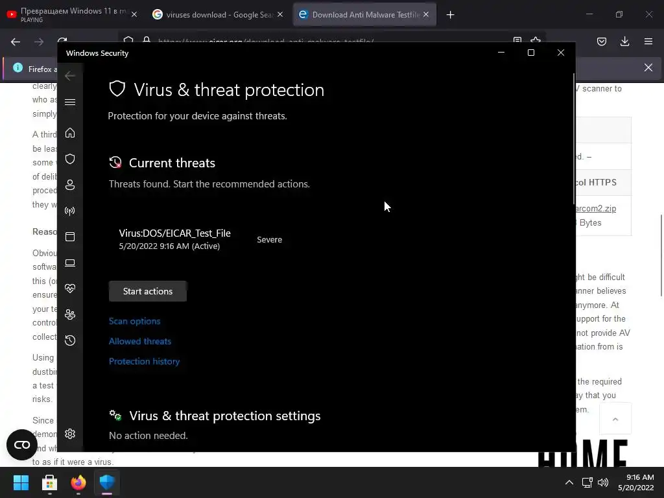The image size is (664, 498).
Task: Open Microsoft Store from the taskbar
Action: click(49, 482)
